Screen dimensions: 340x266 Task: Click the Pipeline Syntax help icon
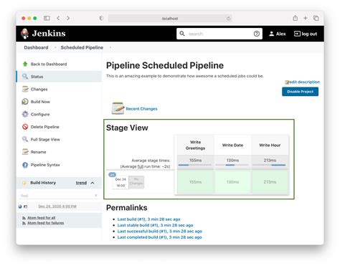click(25, 165)
